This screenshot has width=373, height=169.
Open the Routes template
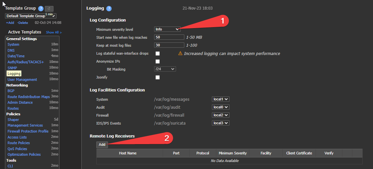pyautogui.click(x=13, y=108)
